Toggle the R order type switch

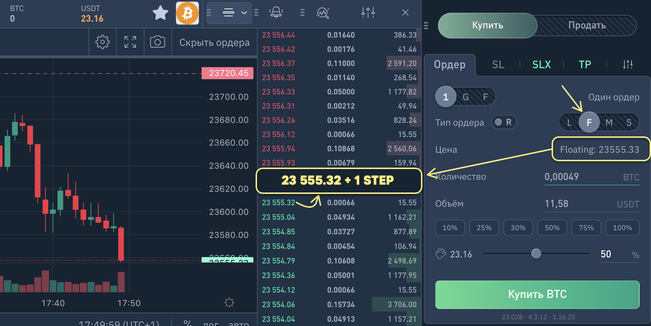point(503,123)
